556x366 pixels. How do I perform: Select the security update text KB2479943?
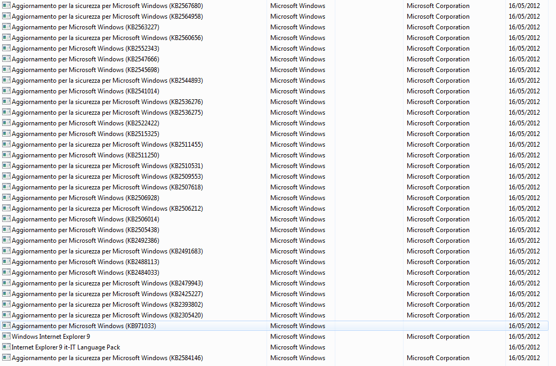pos(108,283)
